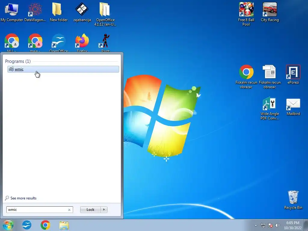Open the City Racing desktop shortcut
The image size is (308, 231).
tap(270, 12)
